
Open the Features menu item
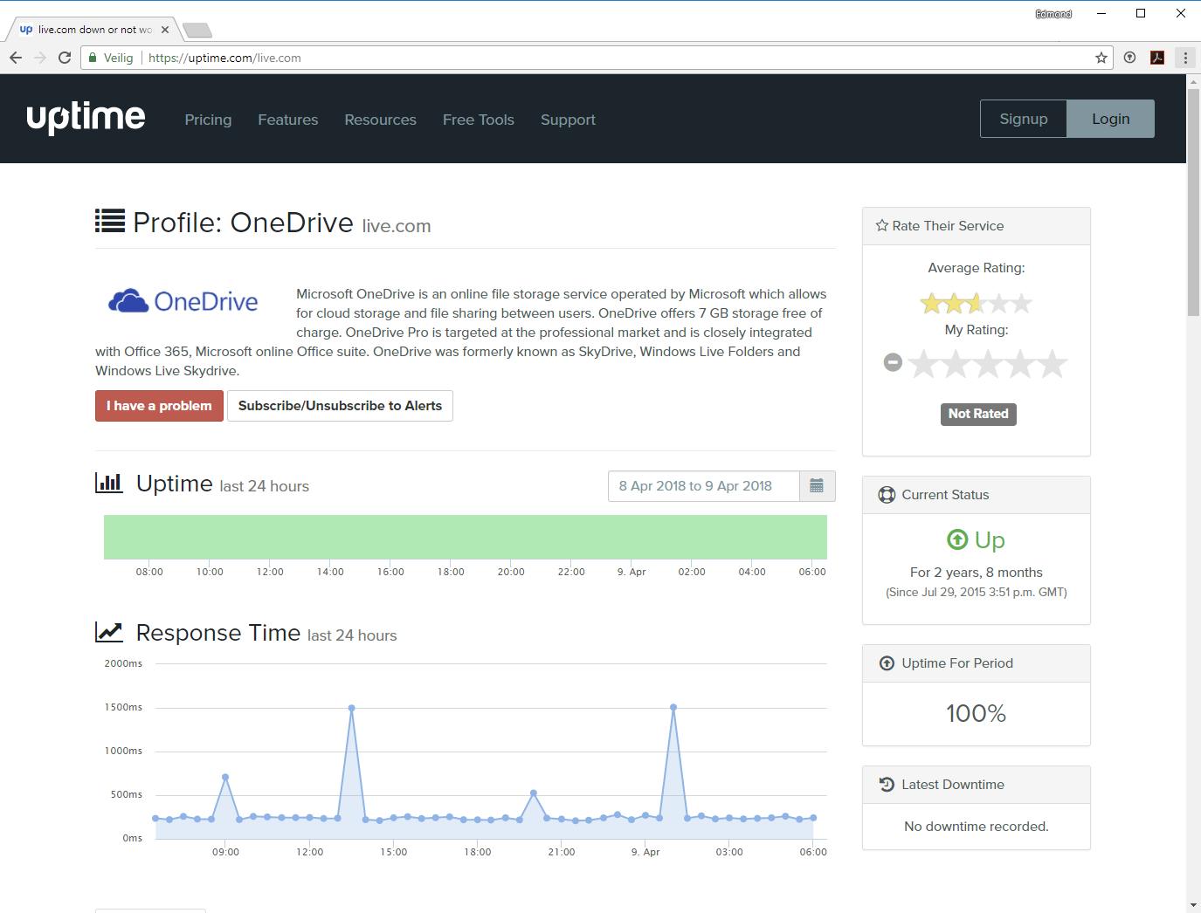coord(288,120)
